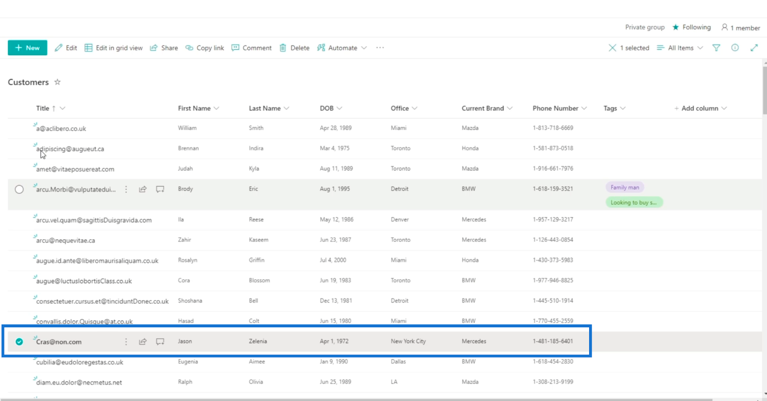
Task: Click last name cell Zelenia
Action: (258, 341)
